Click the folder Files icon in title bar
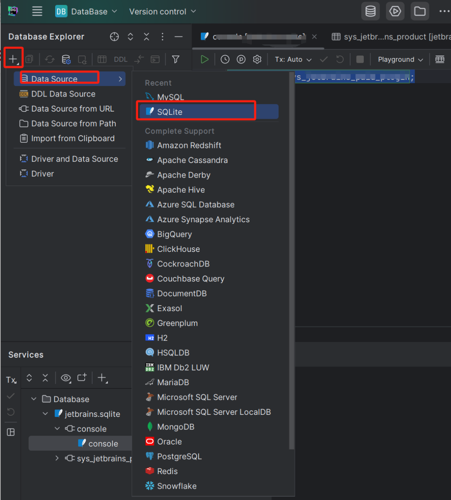 click(420, 11)
